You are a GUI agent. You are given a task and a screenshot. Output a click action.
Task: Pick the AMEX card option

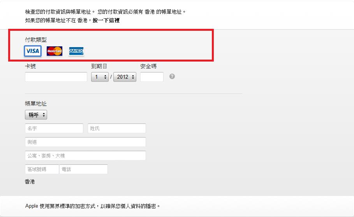point(76,51)
